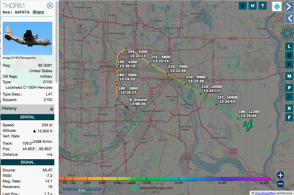This screenshot has width=294, height=195.
Task: Click the 13:23:39 track timestamp label
Action: pos(196,81)
